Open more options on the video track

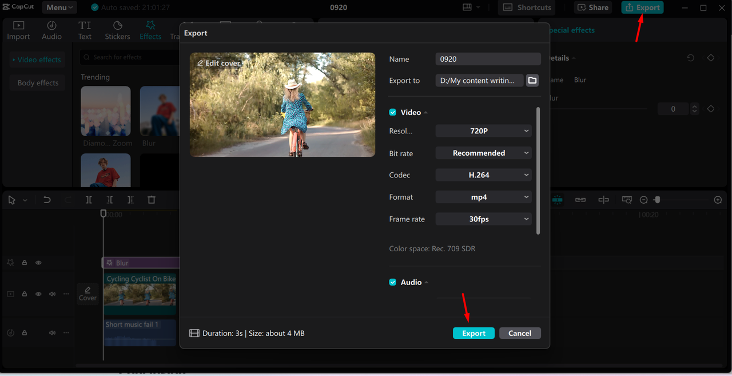tap(66, 294)
